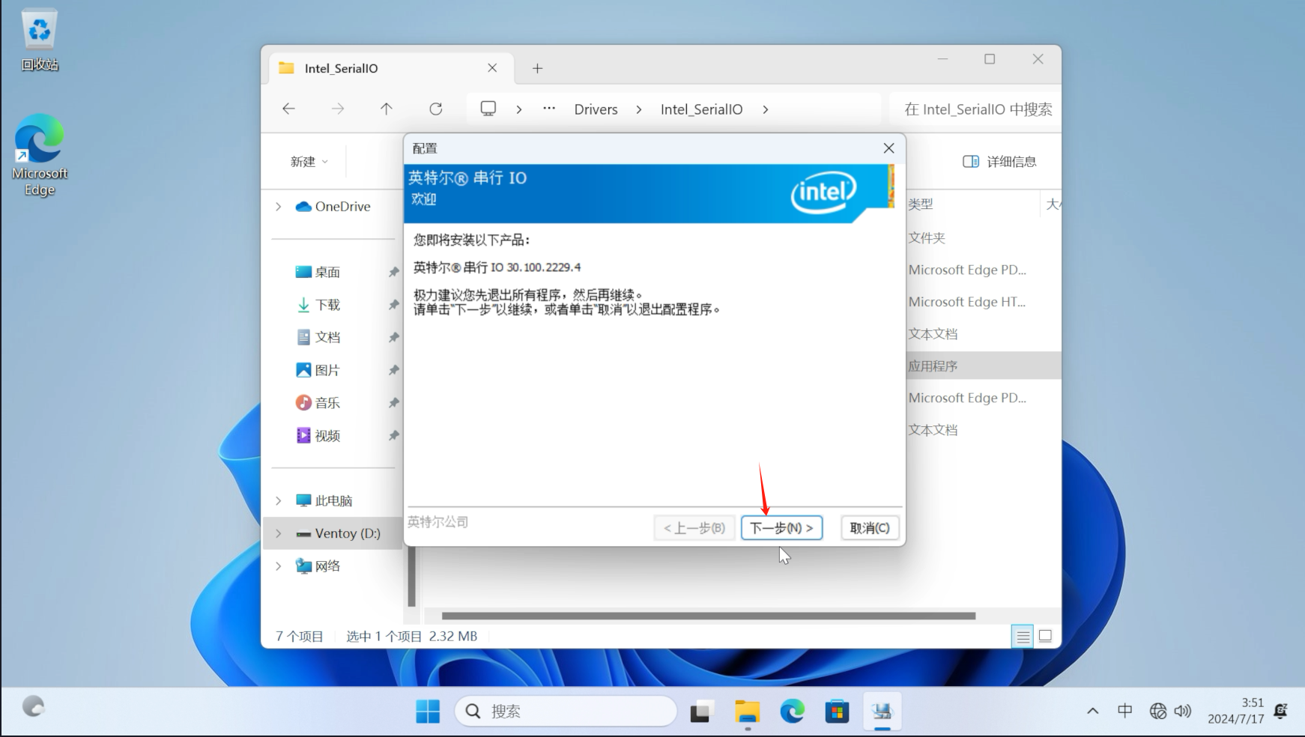The width and height of the screenshot is (1305, 737).
Task: Refresh the Explorer folder view
Action: (436, 109)
